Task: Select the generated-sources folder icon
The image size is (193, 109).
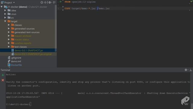Action: (x=13, y=28)
